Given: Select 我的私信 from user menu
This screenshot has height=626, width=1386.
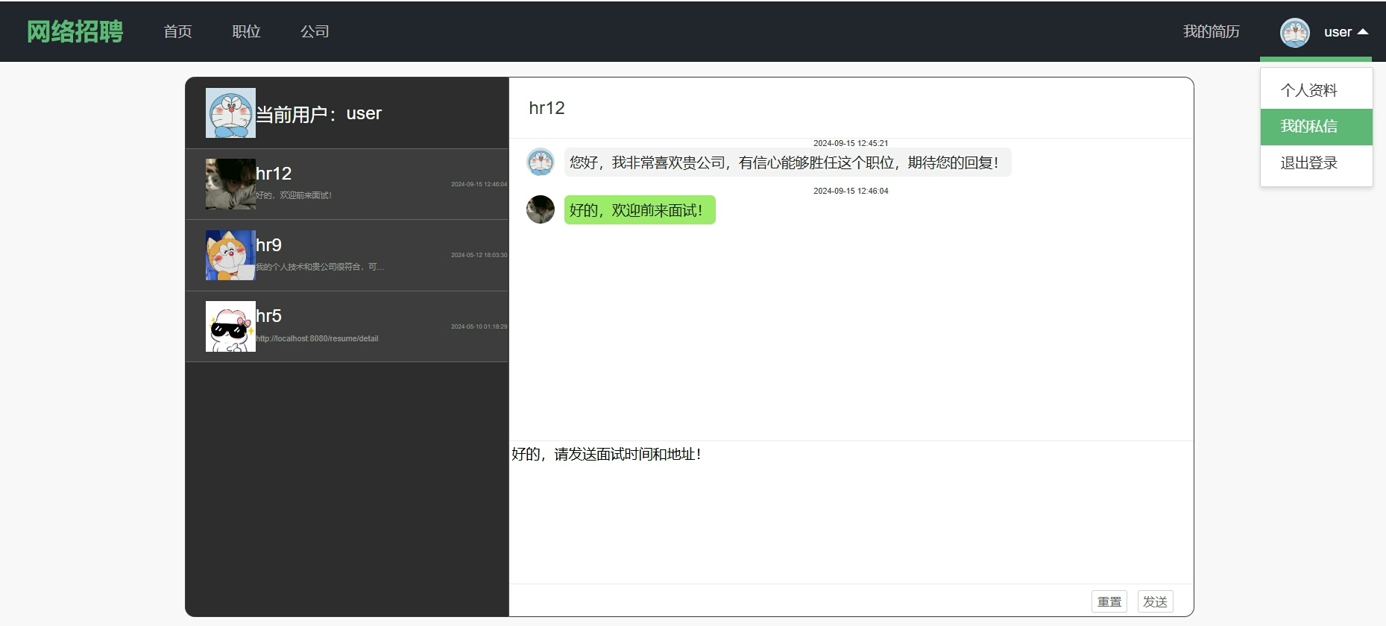Looking at the screenshot, I should pos(1316,127).
